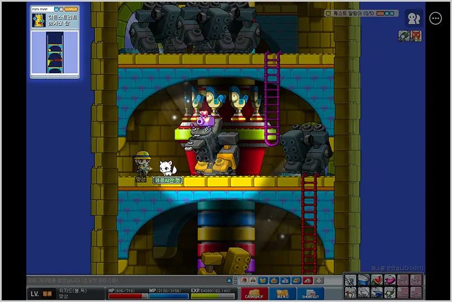Click the three-dots more options circle
This screenshot has width=452, height=302.
pos(435,19)
